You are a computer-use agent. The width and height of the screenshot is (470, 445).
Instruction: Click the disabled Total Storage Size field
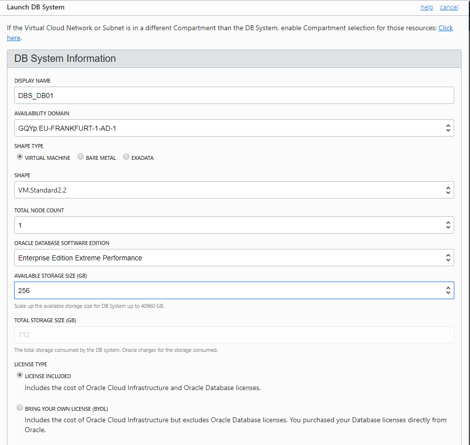click(x=234, y=335)
